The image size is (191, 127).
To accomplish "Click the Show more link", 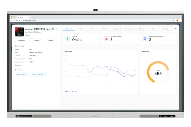I will click(x=18, y=65).
